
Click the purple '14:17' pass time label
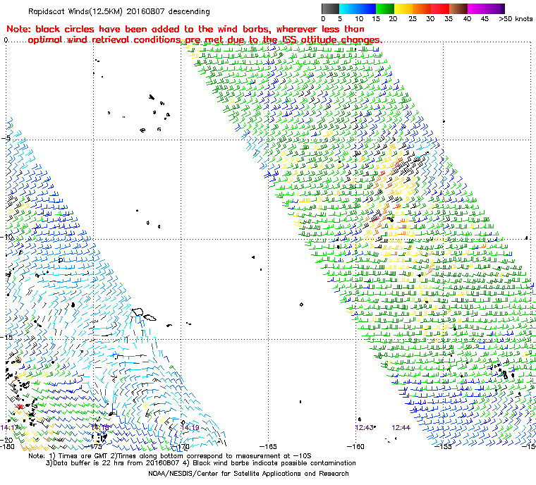tap(9, 428)
